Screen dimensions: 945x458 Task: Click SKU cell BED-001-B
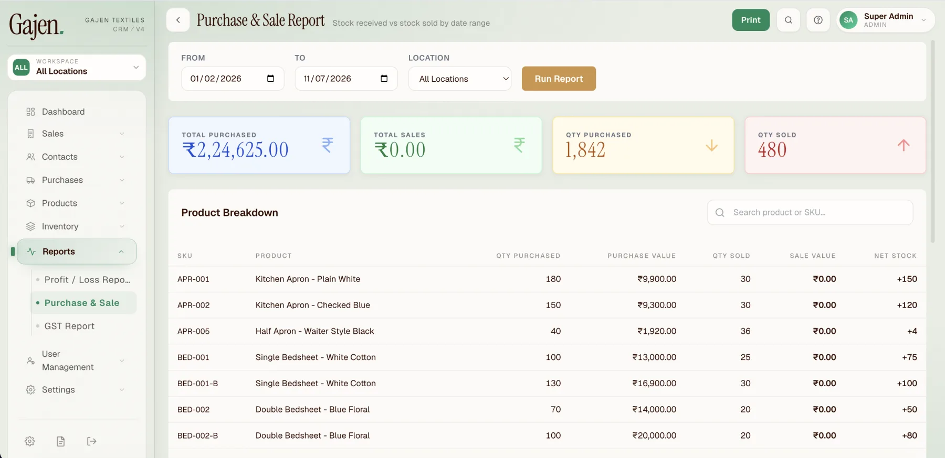[197, 384]
